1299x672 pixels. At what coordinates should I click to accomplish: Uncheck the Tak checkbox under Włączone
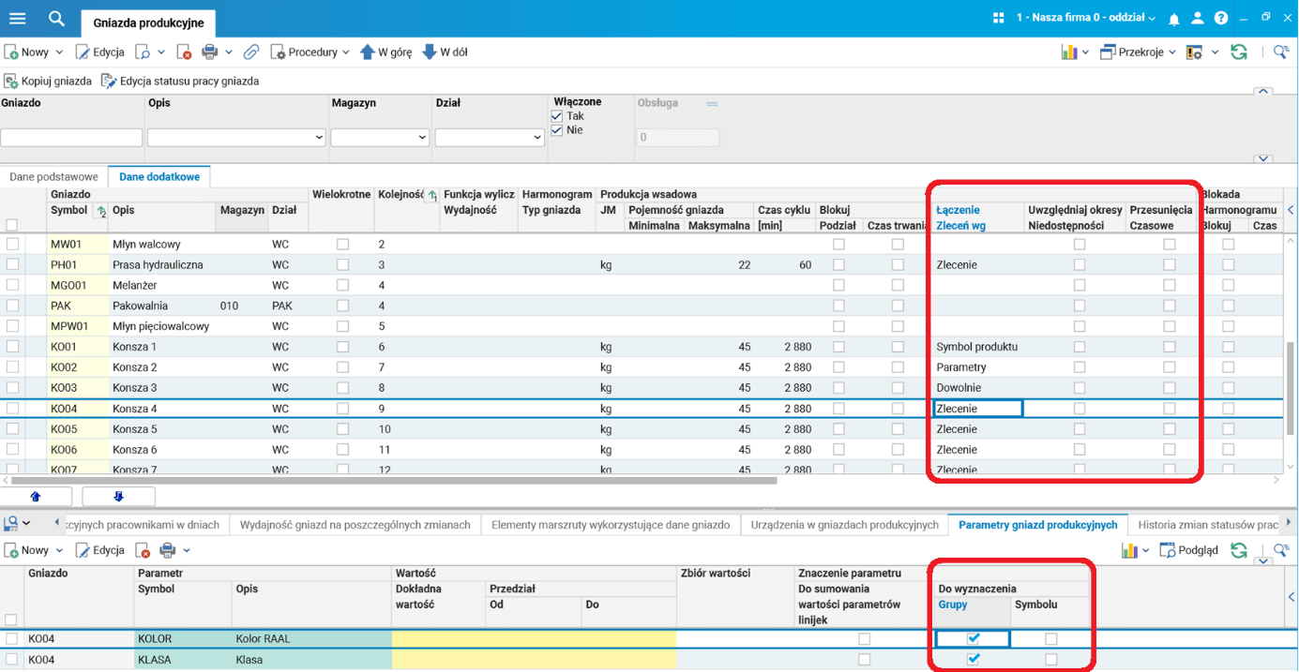[557, 116]
